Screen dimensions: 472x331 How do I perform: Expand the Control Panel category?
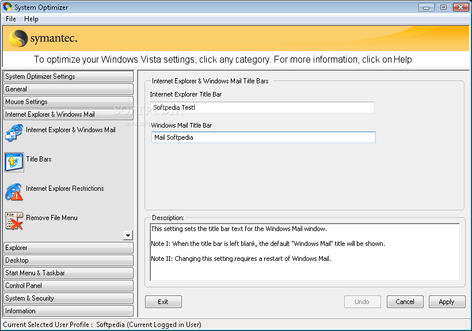(68, 286)
